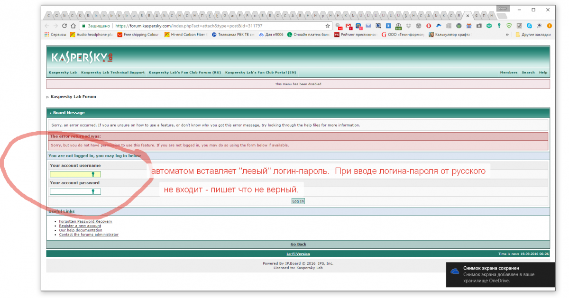This screenshot has width=569, height=298.
Task: Click the Снимок экрана сохранен notification
Action: pyautogui.click(x=501, y=274)
